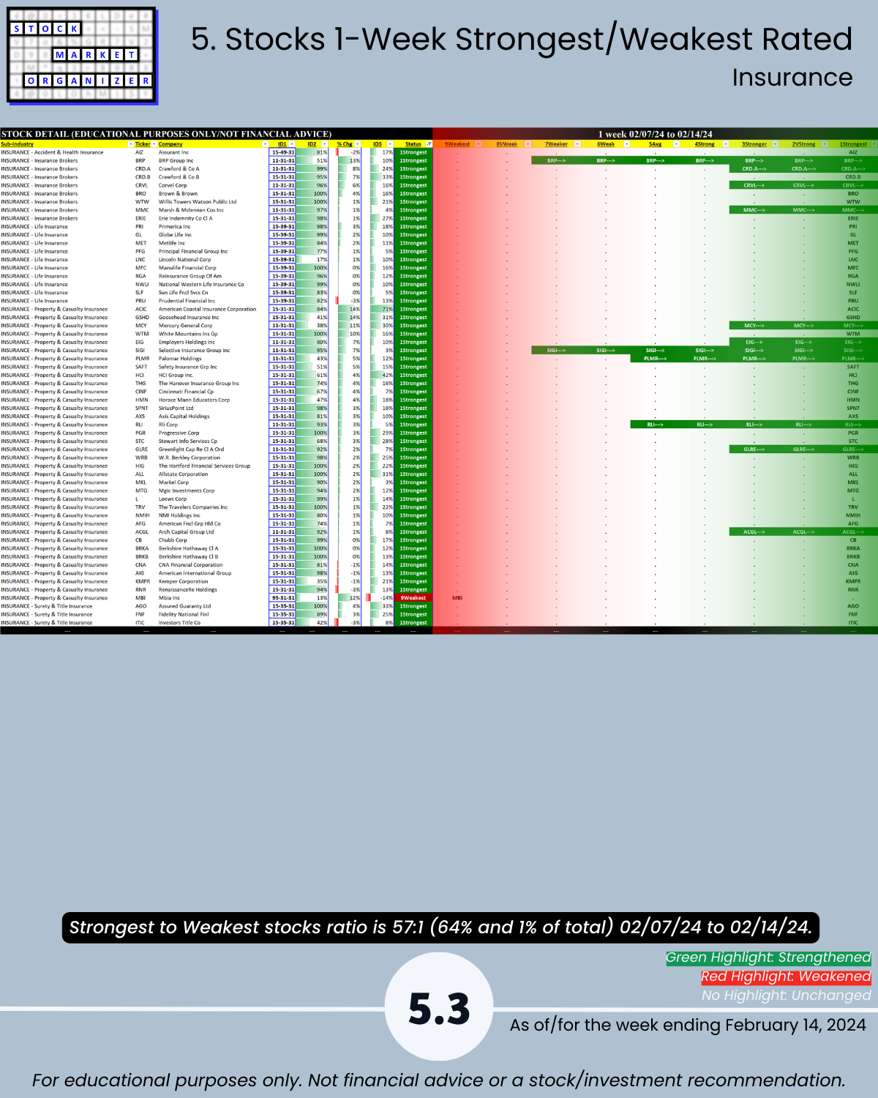This screenshot has height=1098, width=878.
Task: Click the Green Highlight: Strengthened legend
Action: [768, 957]
